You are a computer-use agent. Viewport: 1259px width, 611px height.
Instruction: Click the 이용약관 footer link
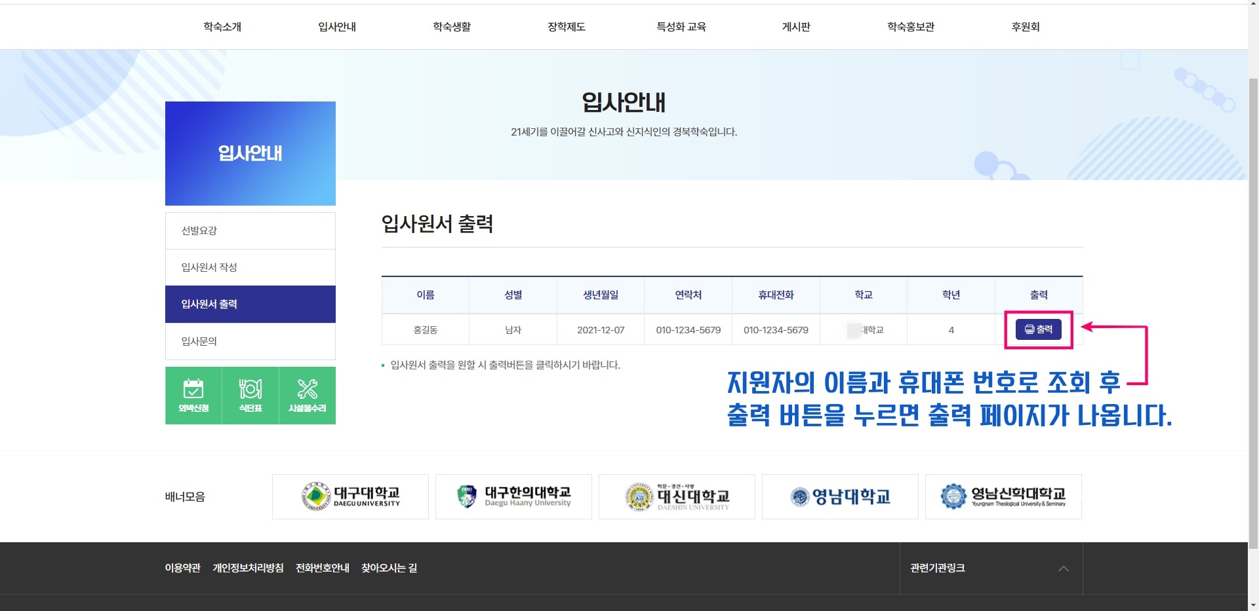coord(182,568)
